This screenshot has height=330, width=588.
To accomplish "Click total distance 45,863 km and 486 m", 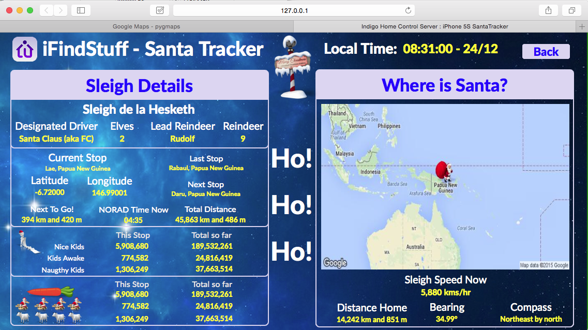I will (x=210, y=220).
